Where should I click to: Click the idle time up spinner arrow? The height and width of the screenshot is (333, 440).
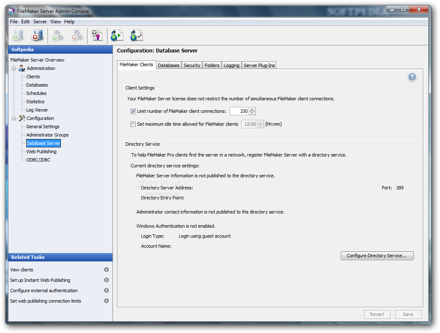[260, 122]
